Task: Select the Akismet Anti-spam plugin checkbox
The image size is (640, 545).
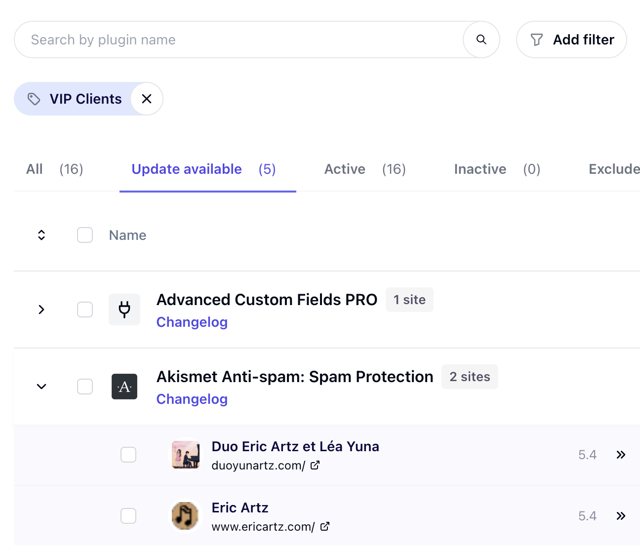Action: tap(85, 387)
